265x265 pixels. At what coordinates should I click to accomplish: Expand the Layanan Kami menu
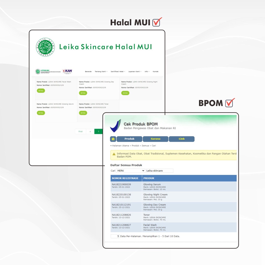(135, 72)
